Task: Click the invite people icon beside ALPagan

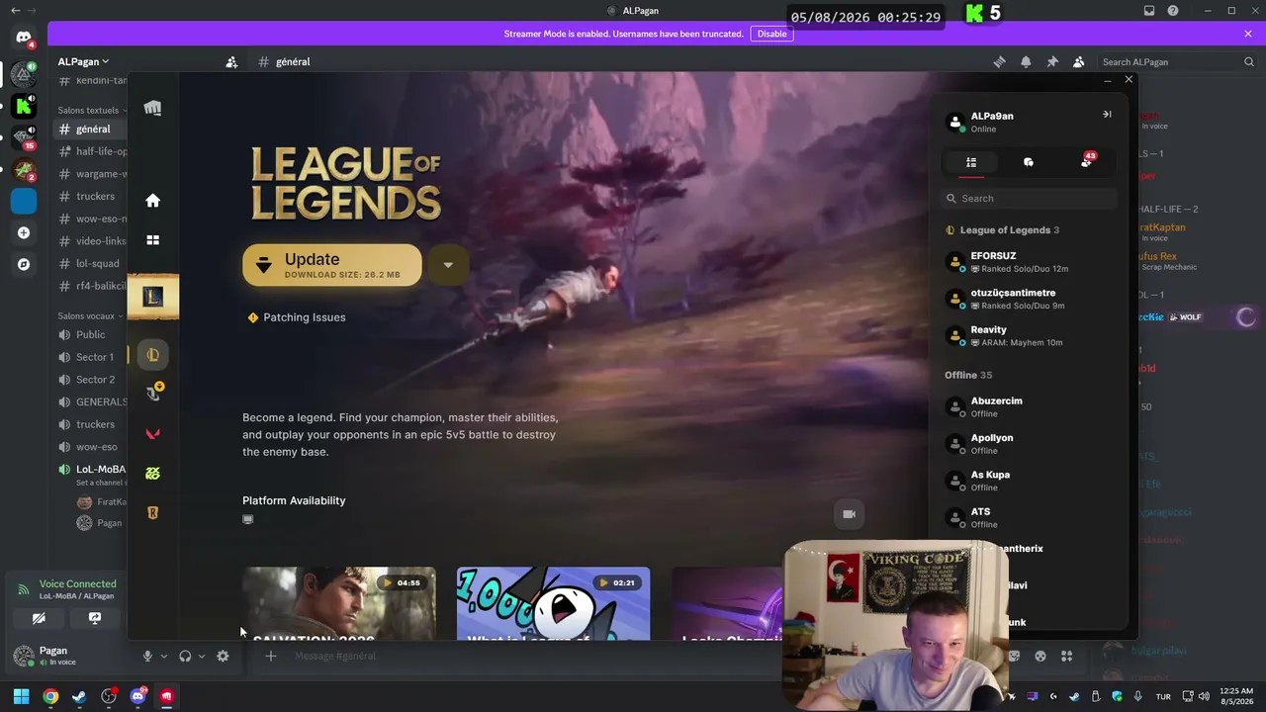Action: tap(231, 62)
